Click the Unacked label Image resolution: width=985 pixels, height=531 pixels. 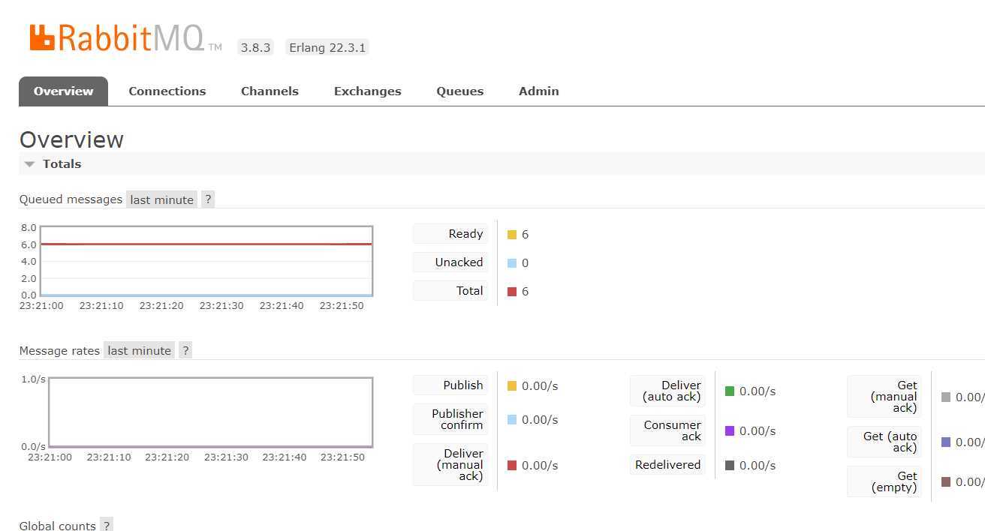click(x=450, y=262)
